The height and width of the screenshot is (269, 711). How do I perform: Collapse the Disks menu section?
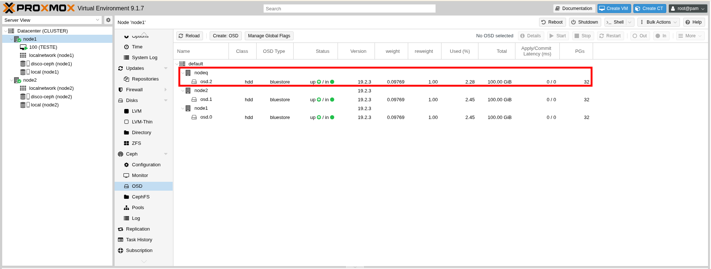pyautogui.click(x=166, y=101)
